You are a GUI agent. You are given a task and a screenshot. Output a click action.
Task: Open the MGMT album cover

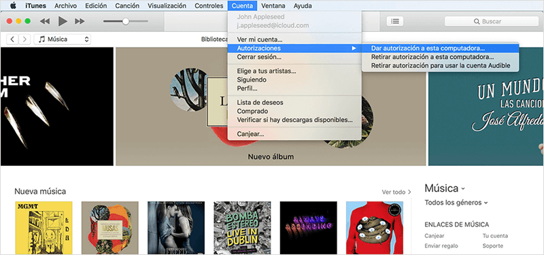pyautogui.click(x=44, y=228)
